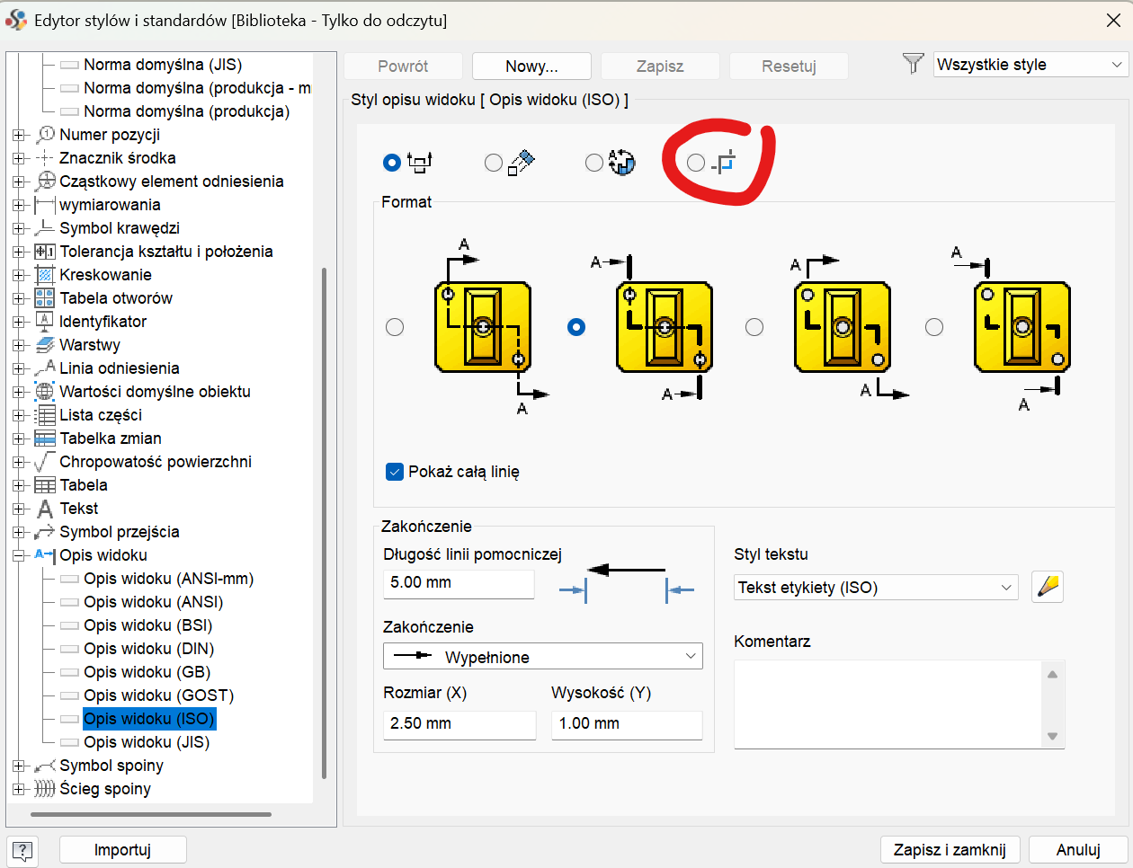1133x868 pixels.
Task: Open help with question mark button
Action: click(23, 850)
